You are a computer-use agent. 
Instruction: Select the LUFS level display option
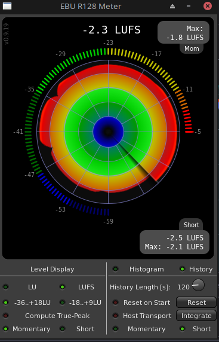(x=78, y=287)
